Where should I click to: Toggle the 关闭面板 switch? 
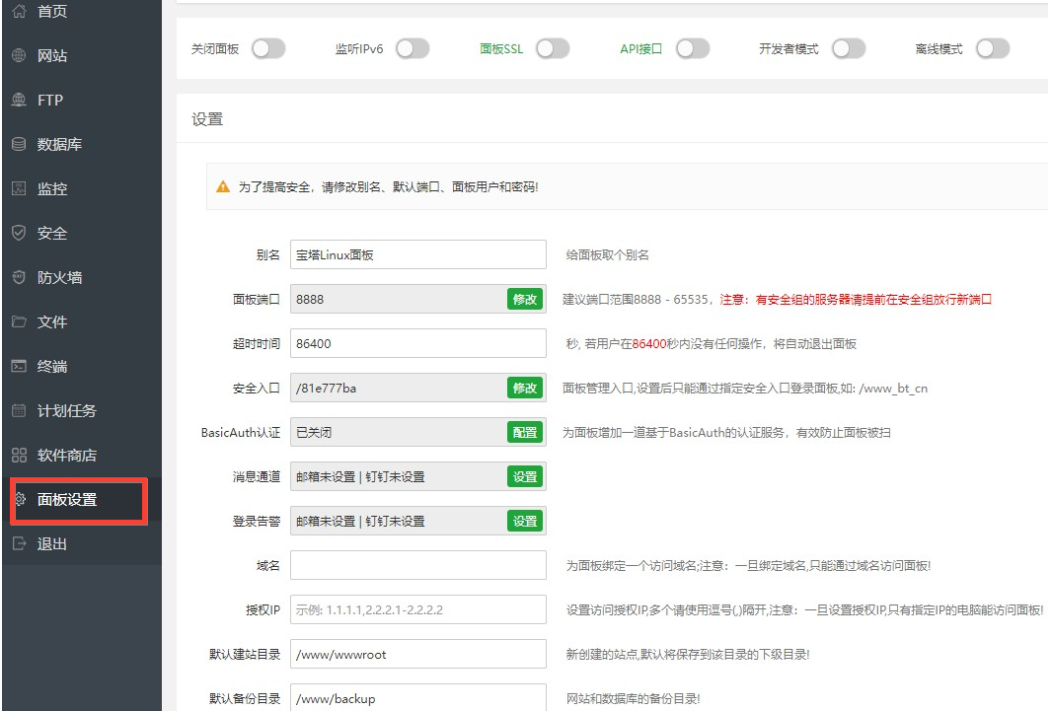(x=268, y=48)
